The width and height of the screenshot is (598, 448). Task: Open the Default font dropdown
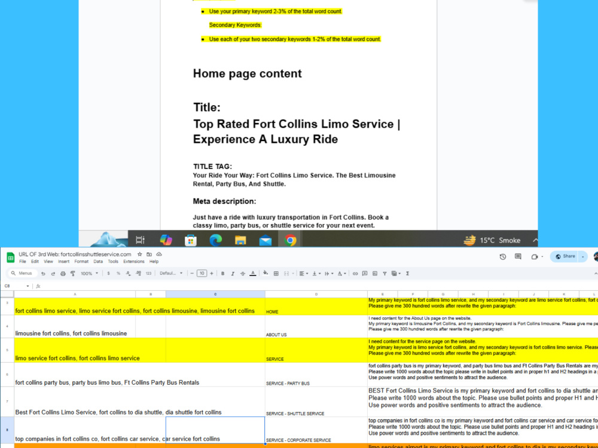(x=171, y=274)
